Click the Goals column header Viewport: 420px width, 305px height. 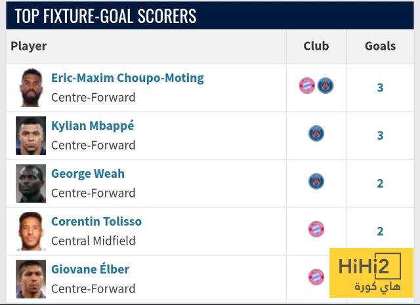380,47
